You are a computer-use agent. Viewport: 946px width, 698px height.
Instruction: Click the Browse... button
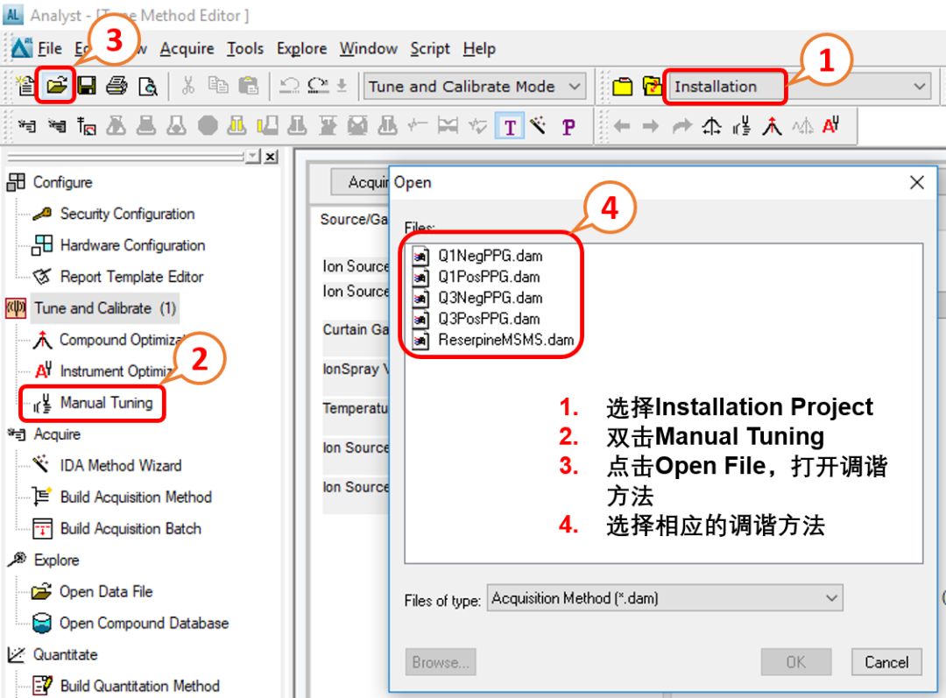click(x=441, y=662)
